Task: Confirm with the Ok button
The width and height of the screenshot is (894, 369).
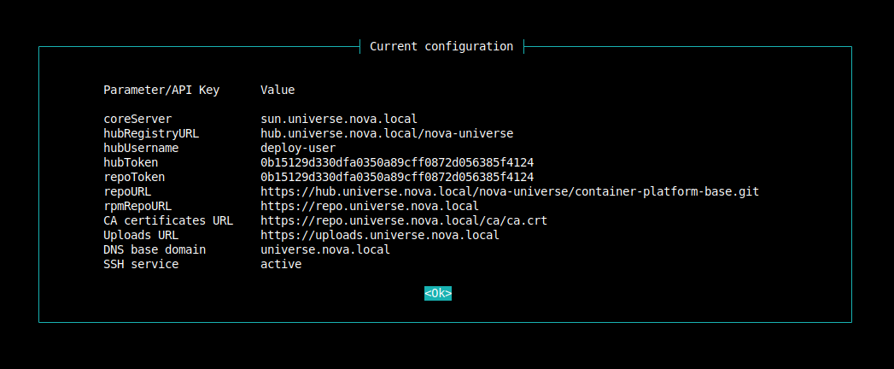Action: [438, 293]
